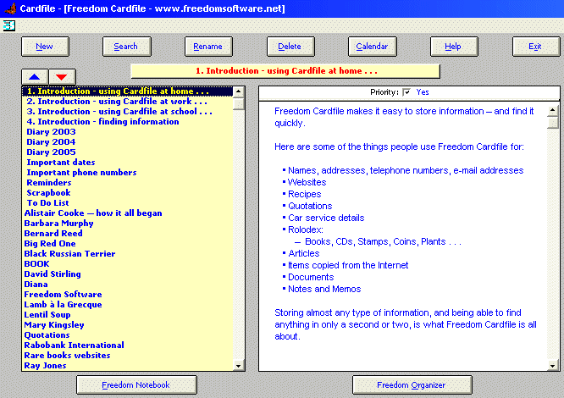The height and width of the screenshot is (398, 564).
Task: Open the Lentil Soup card
Action: pyautogui.click(x=127, y=314)
